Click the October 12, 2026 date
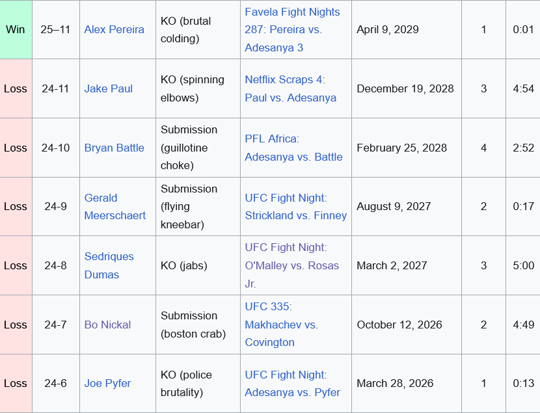The image size is (540, 413). [x=399, y=325]
